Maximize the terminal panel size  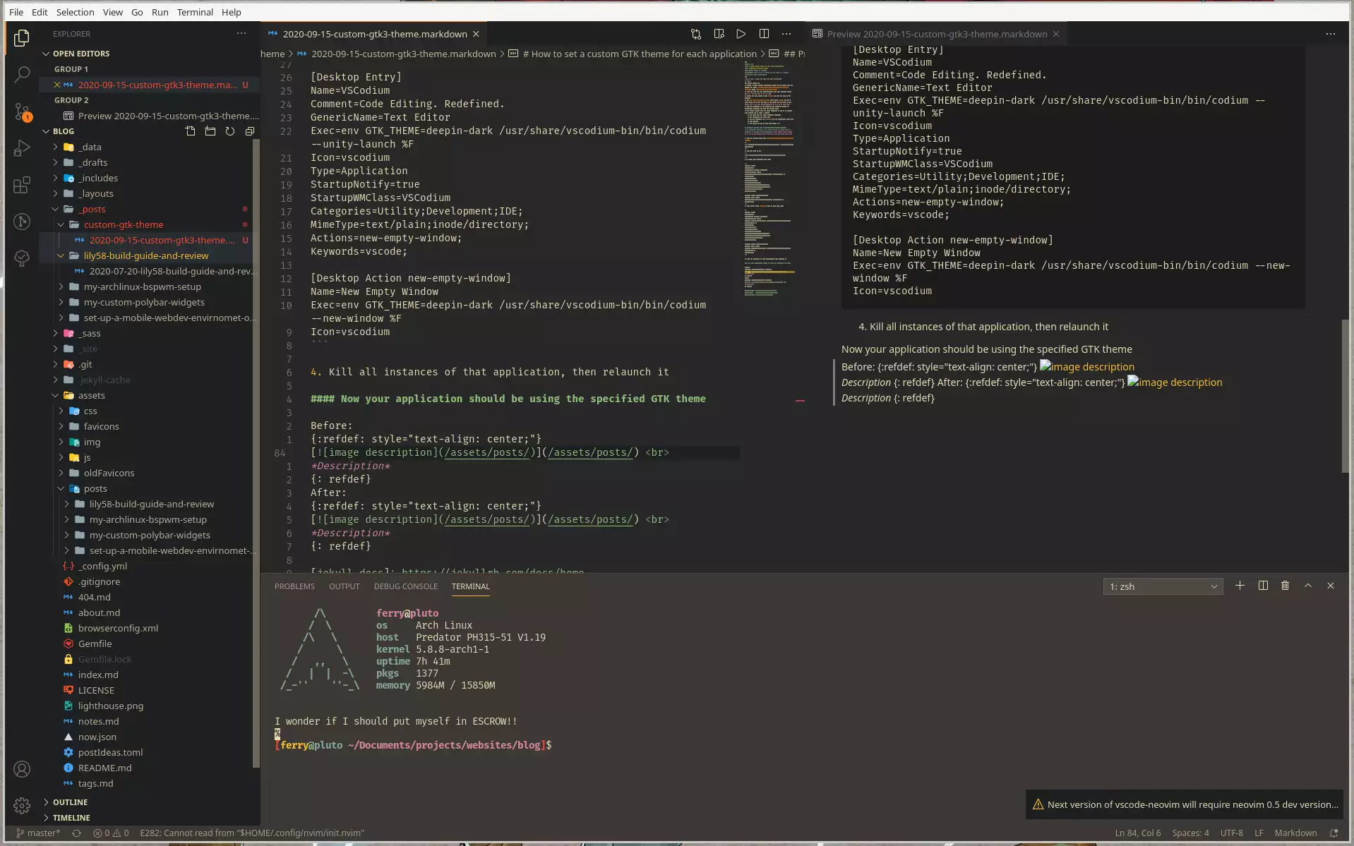tap(1308, 586)
